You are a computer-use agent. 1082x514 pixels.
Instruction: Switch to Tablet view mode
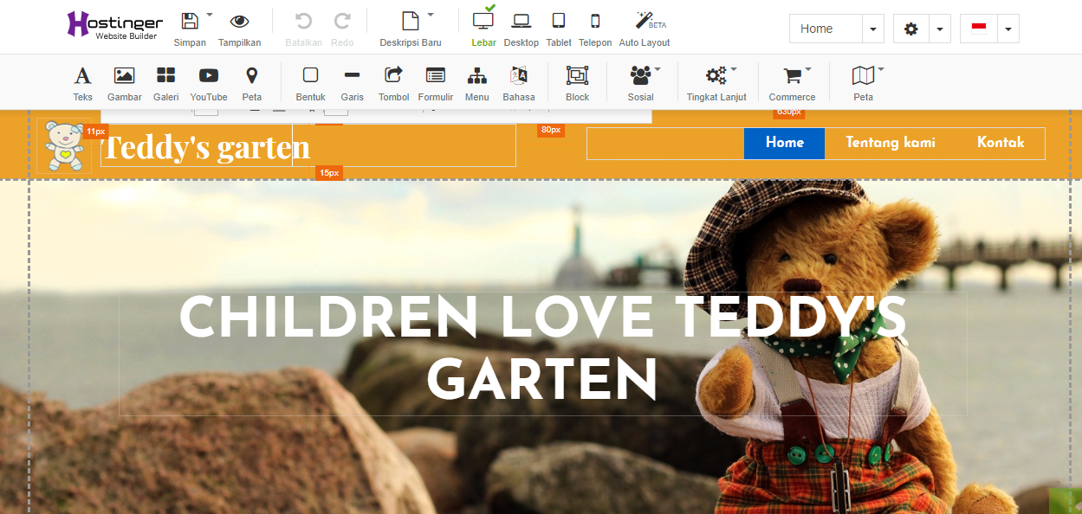click(559, 28)
